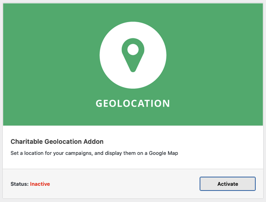
Task: Click white card space right of description
Action: pos(221,153)
